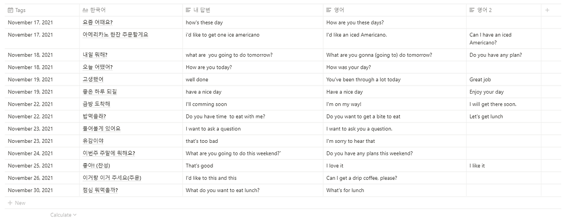The height and width of the screenshot is (220, 569).
Task: Add a new column with plus icon
Action: (x=547, y=10)
